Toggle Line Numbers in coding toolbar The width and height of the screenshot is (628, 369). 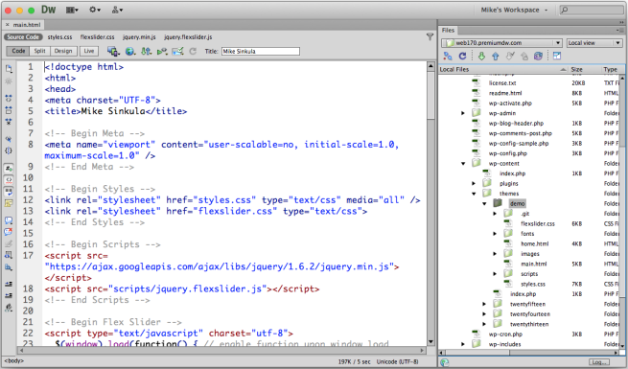[9, 169]
